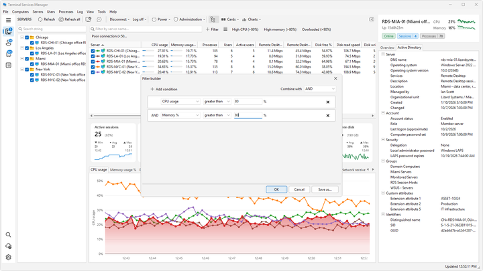Uncheck RDS-NYC-02 in server tree

(32, 80)
